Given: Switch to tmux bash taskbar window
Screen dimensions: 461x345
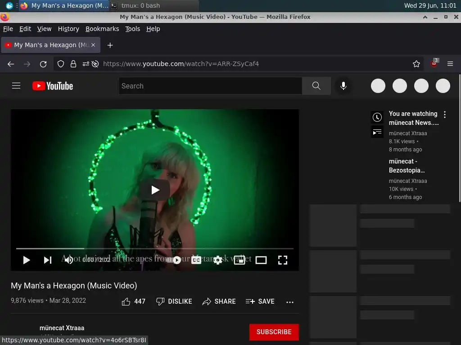Looking at the screenshot, I should [x=154, y=5].
